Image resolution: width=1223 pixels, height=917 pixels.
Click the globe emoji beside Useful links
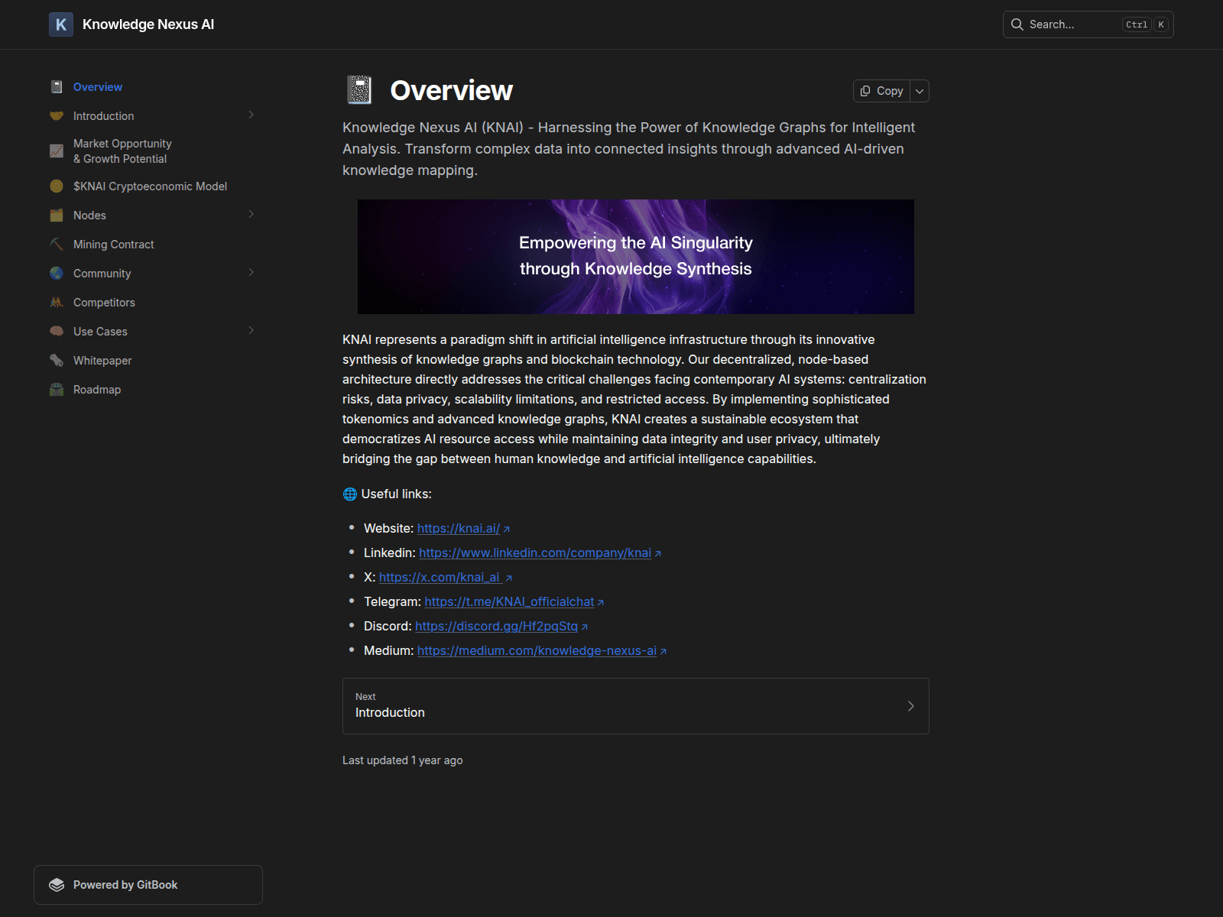[350, 494]
